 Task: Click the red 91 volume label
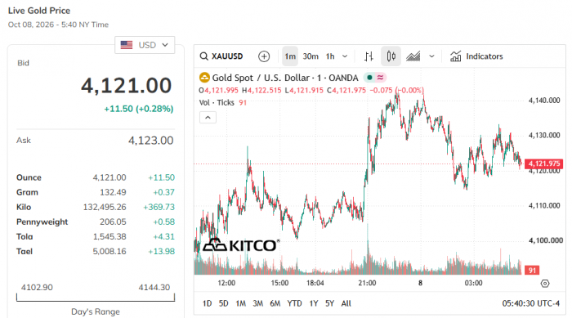[x=532, y=270]
